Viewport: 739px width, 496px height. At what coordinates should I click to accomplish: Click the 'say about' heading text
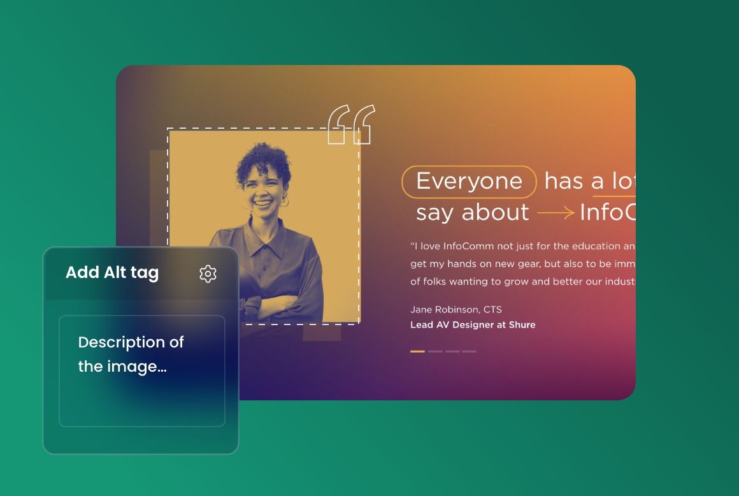point(472,213)
